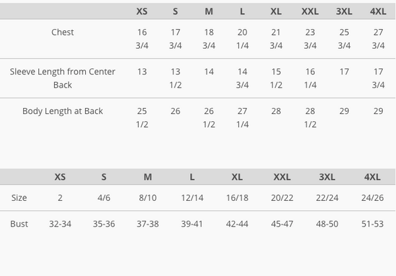
Task: Select size value 12/14
Action: 192,198
